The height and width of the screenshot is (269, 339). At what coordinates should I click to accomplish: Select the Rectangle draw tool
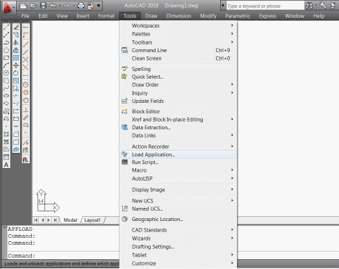(x=6, y=58)
